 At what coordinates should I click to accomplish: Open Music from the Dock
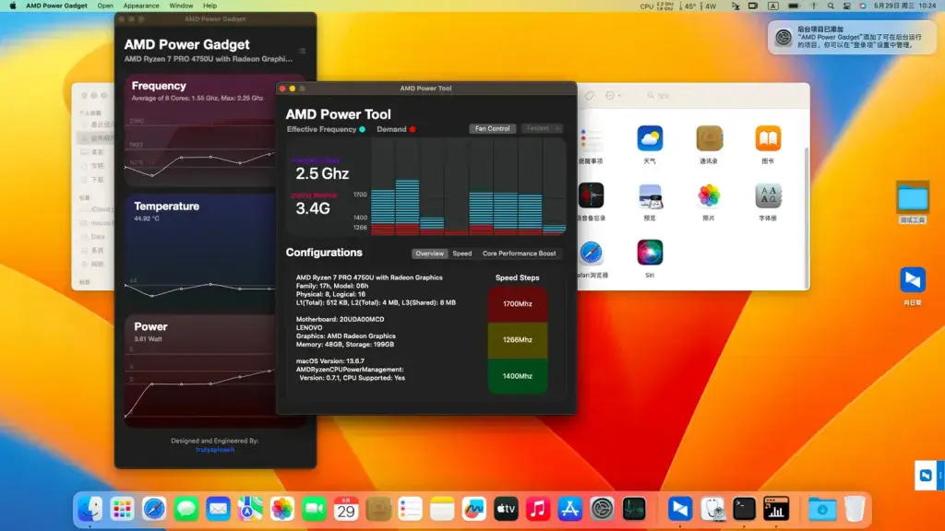pyautogui.click(x=538, y=509)
